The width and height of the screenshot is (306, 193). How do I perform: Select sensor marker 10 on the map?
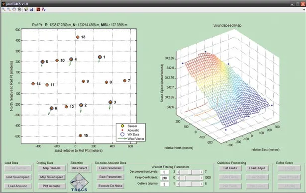click(57, 61)
